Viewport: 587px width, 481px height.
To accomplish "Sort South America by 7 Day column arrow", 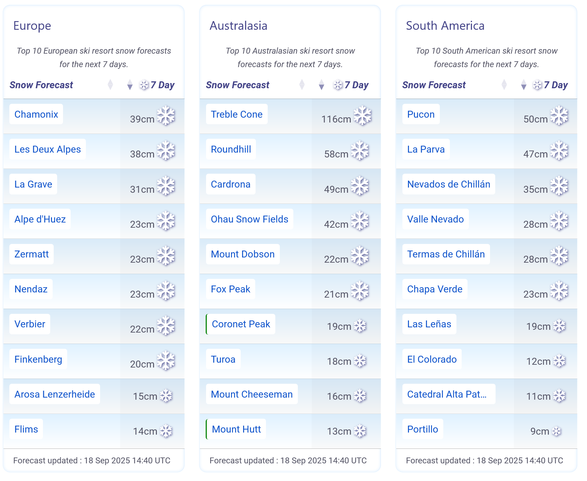I will pyautogui.click(x=524, y=85).
